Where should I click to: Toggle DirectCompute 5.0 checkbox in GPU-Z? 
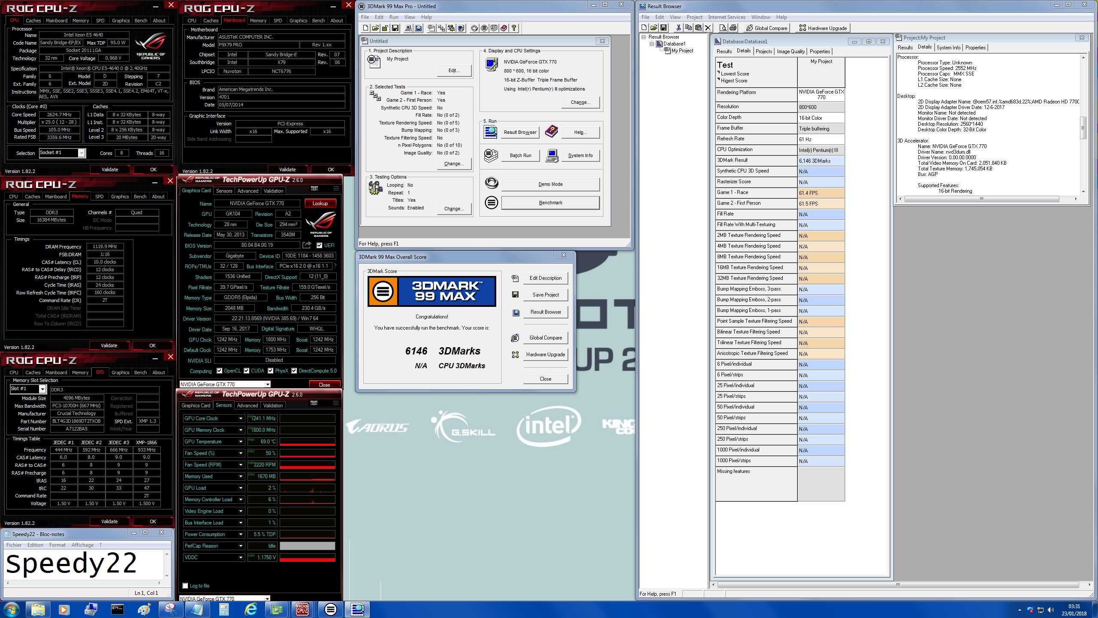point(294,371)
